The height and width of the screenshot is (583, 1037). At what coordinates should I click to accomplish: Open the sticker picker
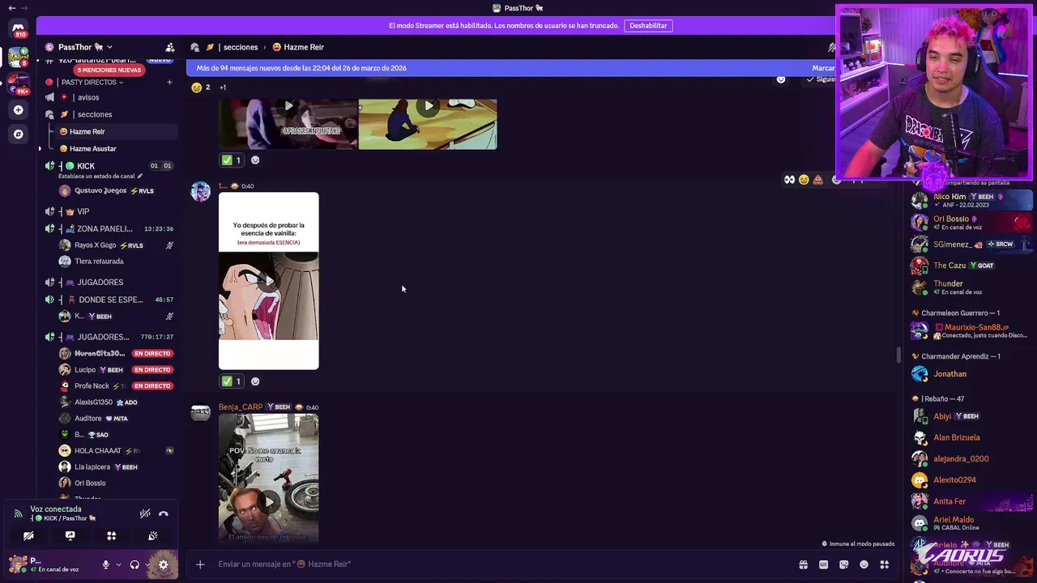843,564
